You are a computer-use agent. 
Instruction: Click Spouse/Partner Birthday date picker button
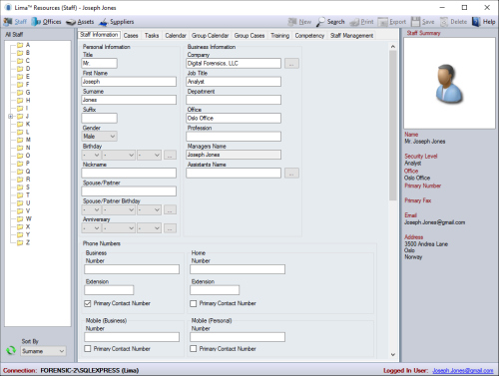pyautogui.click(x=170, y=209)
